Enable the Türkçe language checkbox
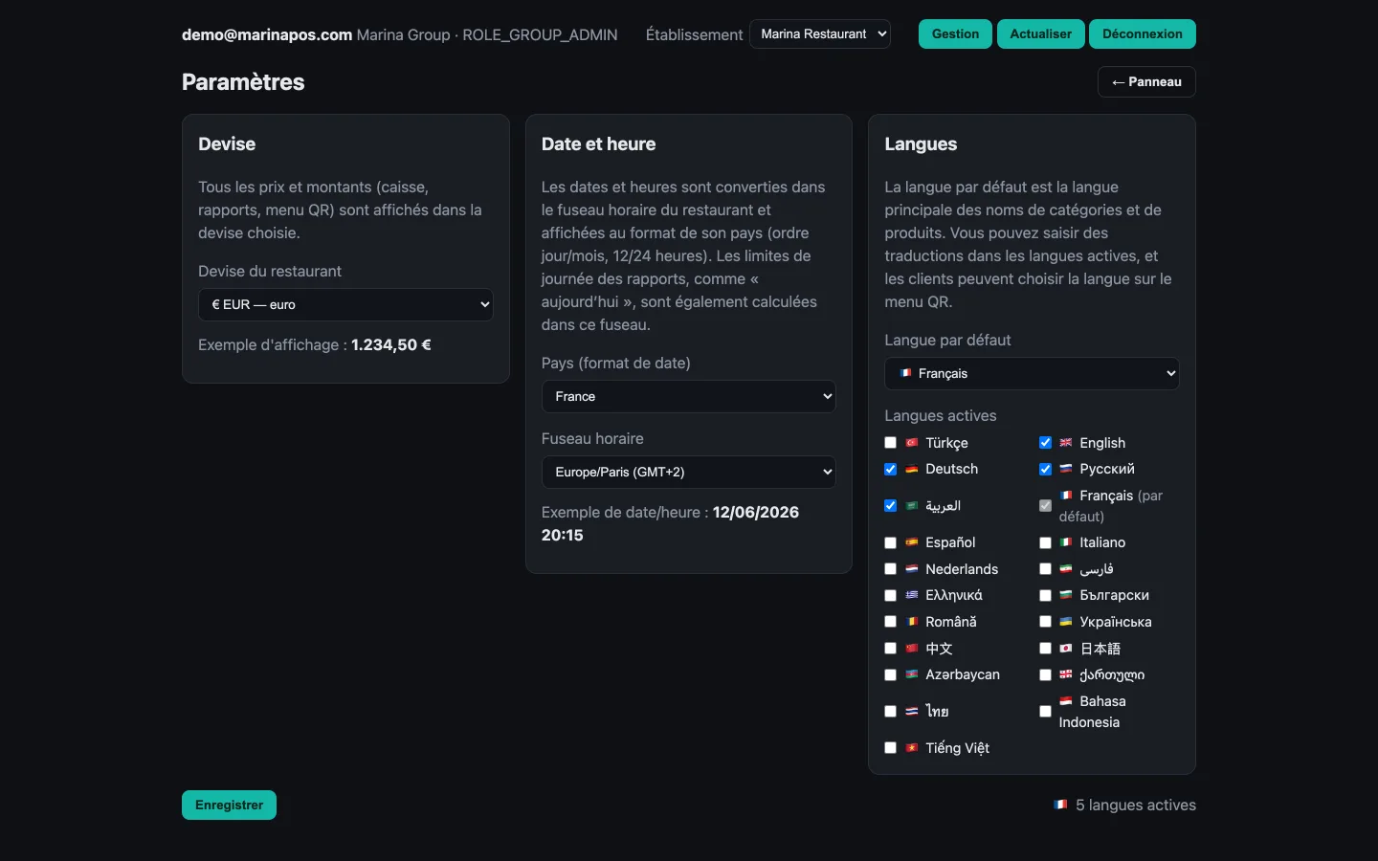 coord(891,443)
